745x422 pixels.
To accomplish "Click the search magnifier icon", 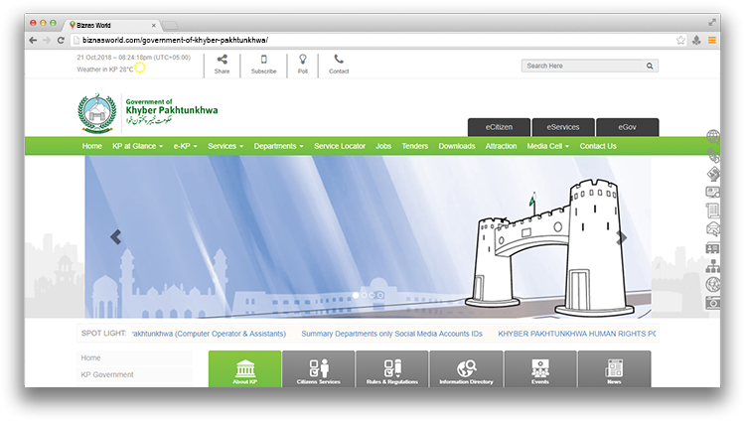I will pos(650,66).
